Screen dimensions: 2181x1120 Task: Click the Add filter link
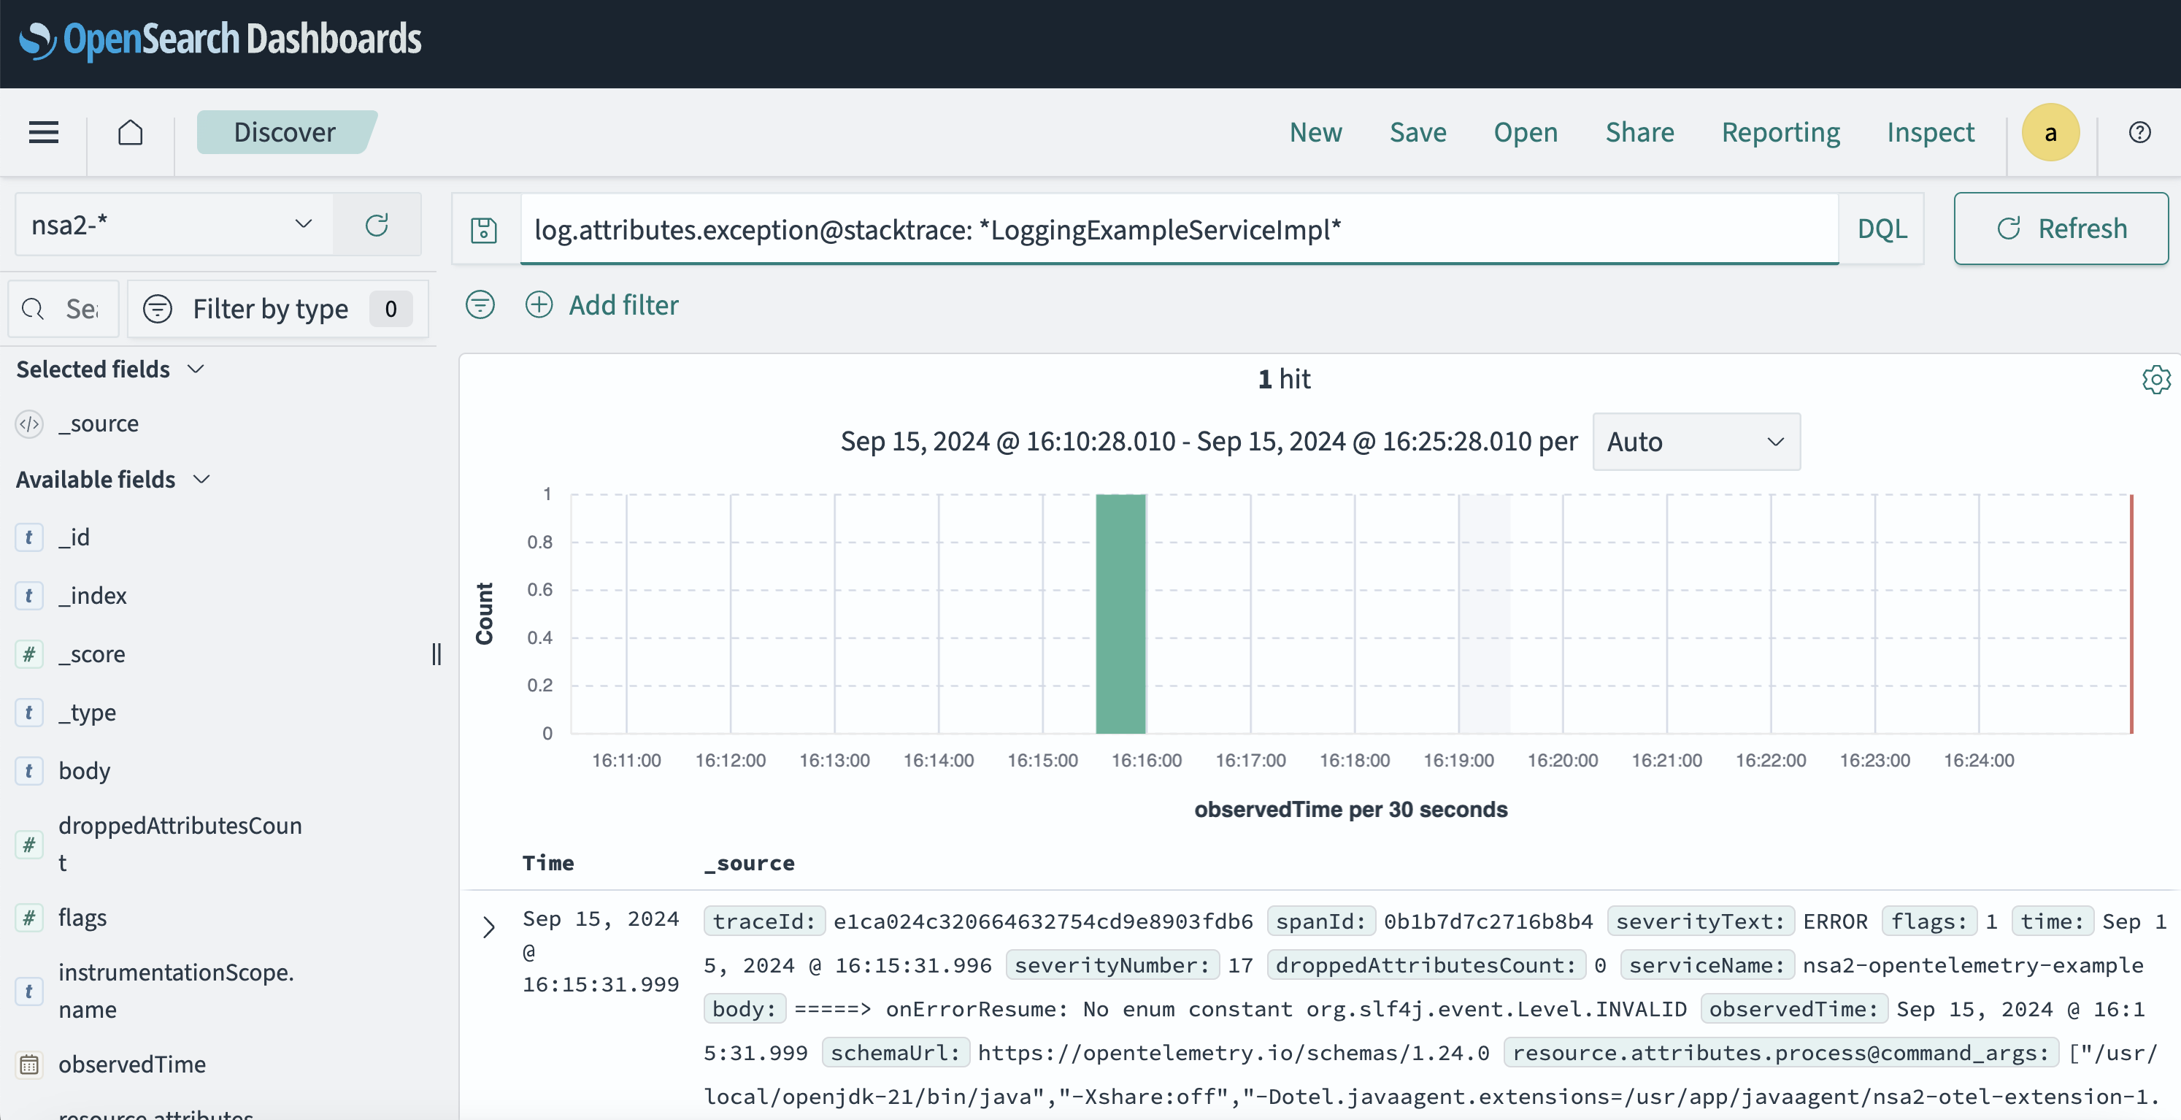[x=623, y=305]
